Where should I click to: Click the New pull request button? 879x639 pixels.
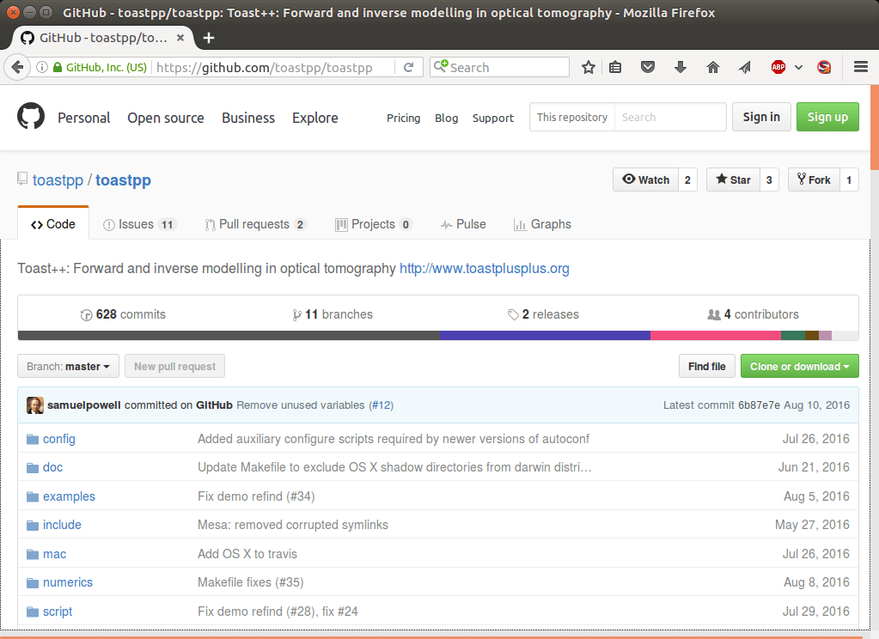pos(174,366)
